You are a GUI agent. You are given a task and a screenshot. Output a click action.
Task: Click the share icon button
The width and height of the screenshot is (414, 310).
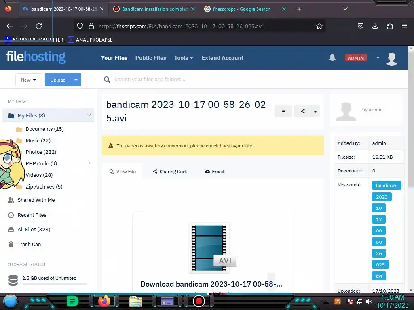pos(302,111)
